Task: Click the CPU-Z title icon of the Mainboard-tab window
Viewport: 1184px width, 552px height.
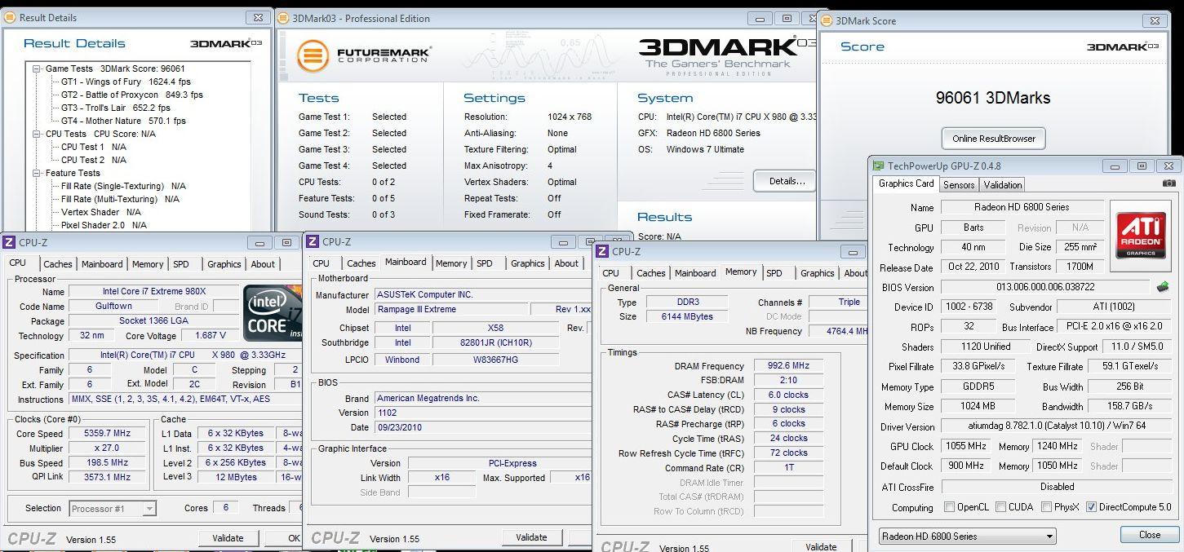Action: click(x=313, y=241)
